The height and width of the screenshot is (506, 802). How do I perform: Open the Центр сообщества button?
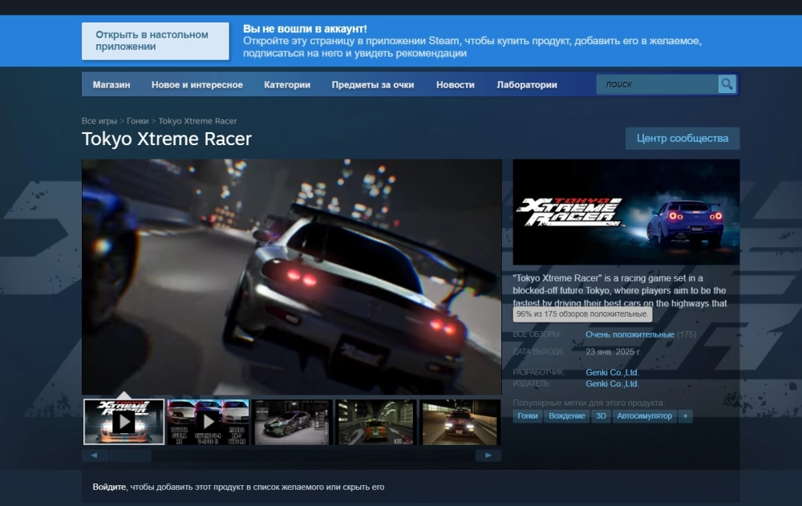tap(682, 138)
